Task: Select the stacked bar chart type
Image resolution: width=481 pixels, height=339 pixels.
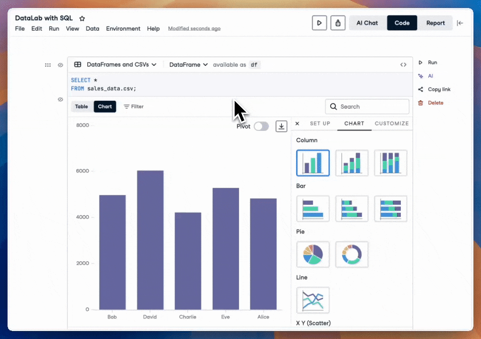Action: pos(352,209)
